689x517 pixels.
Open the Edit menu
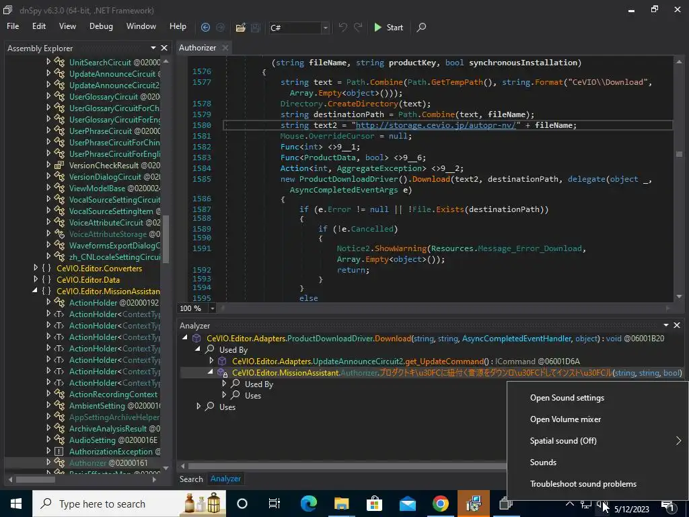tap(38, 26)
